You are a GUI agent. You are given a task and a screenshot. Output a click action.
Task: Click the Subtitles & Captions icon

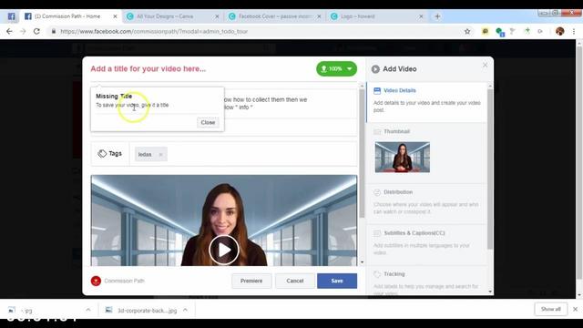[x=377, y=233]
